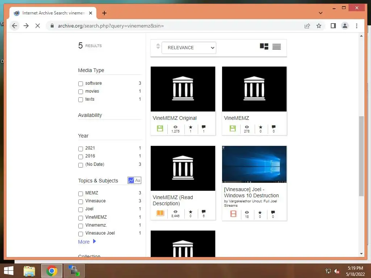Click the address bar URL
The image size is (371, 278).
tap(111, 26)
